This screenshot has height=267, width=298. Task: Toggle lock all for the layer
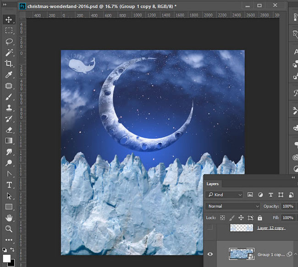[260, 218]
